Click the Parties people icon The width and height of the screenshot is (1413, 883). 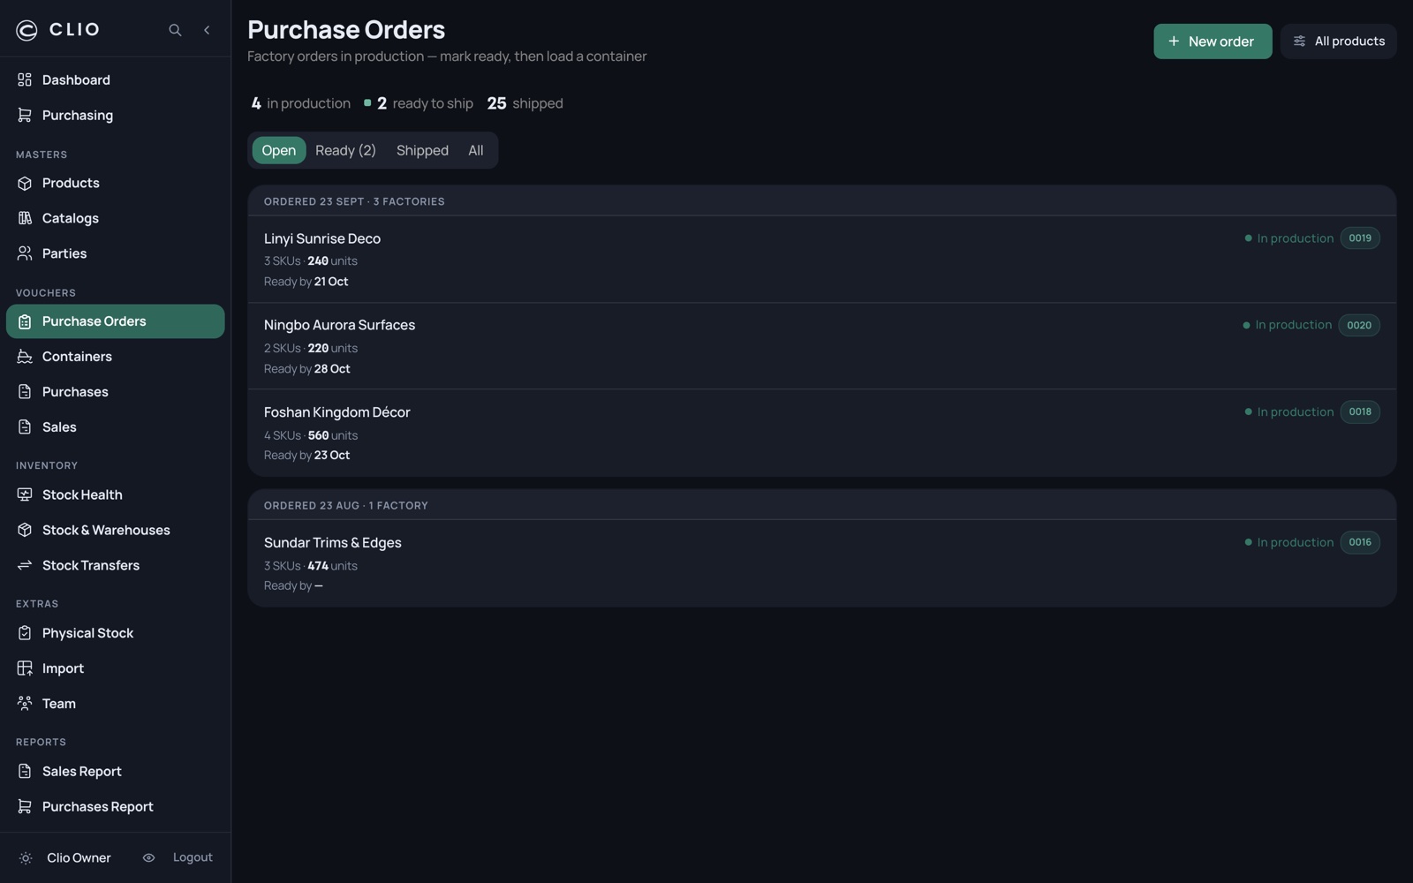tap(25, 254)
